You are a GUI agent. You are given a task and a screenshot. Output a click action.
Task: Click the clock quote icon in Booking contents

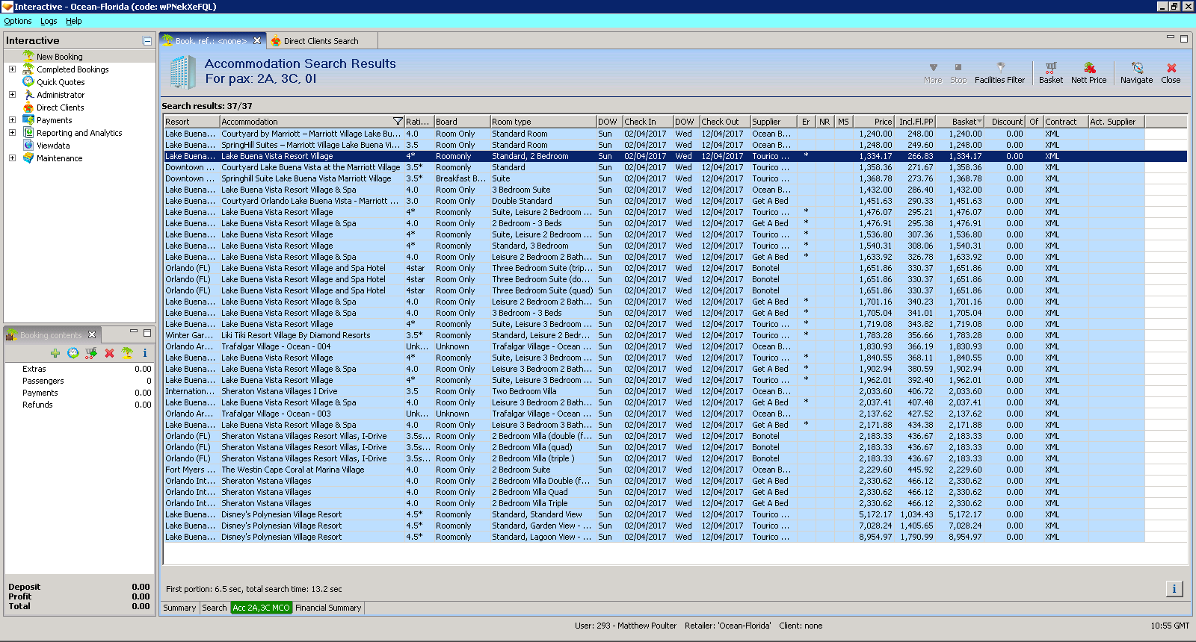(x=73, y=353)
